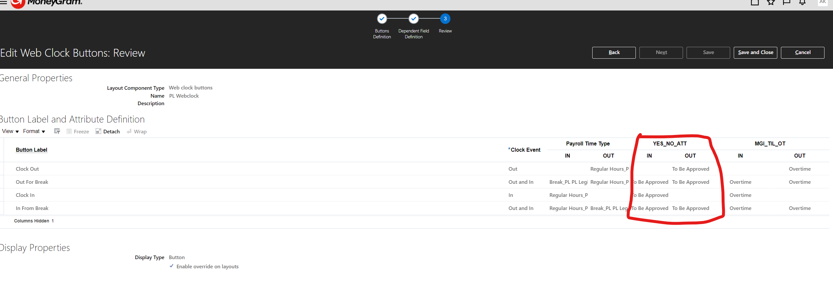
Task: Click the Wrap toolbar option
Action: [x=137, y=131]
